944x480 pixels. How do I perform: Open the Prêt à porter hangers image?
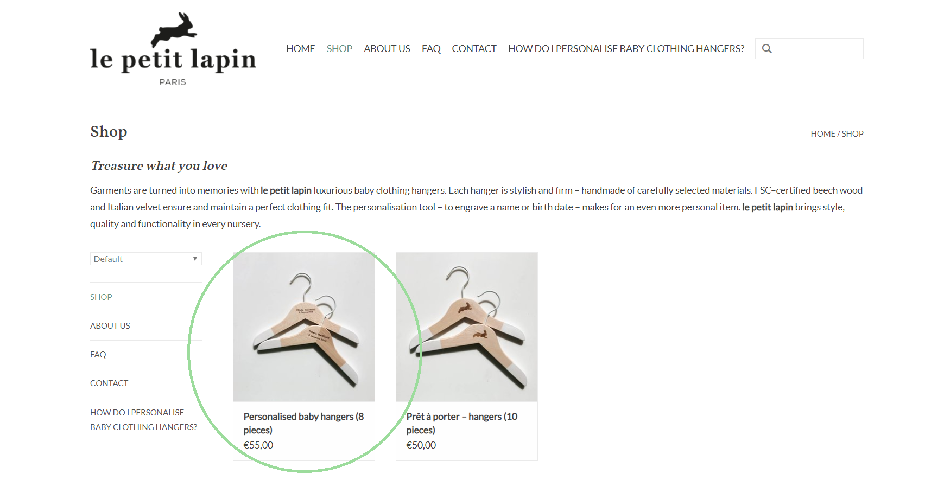click(467, 327)
